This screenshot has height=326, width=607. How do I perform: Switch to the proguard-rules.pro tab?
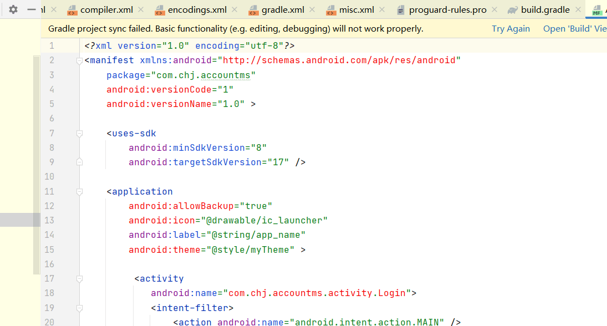[447, 9]
